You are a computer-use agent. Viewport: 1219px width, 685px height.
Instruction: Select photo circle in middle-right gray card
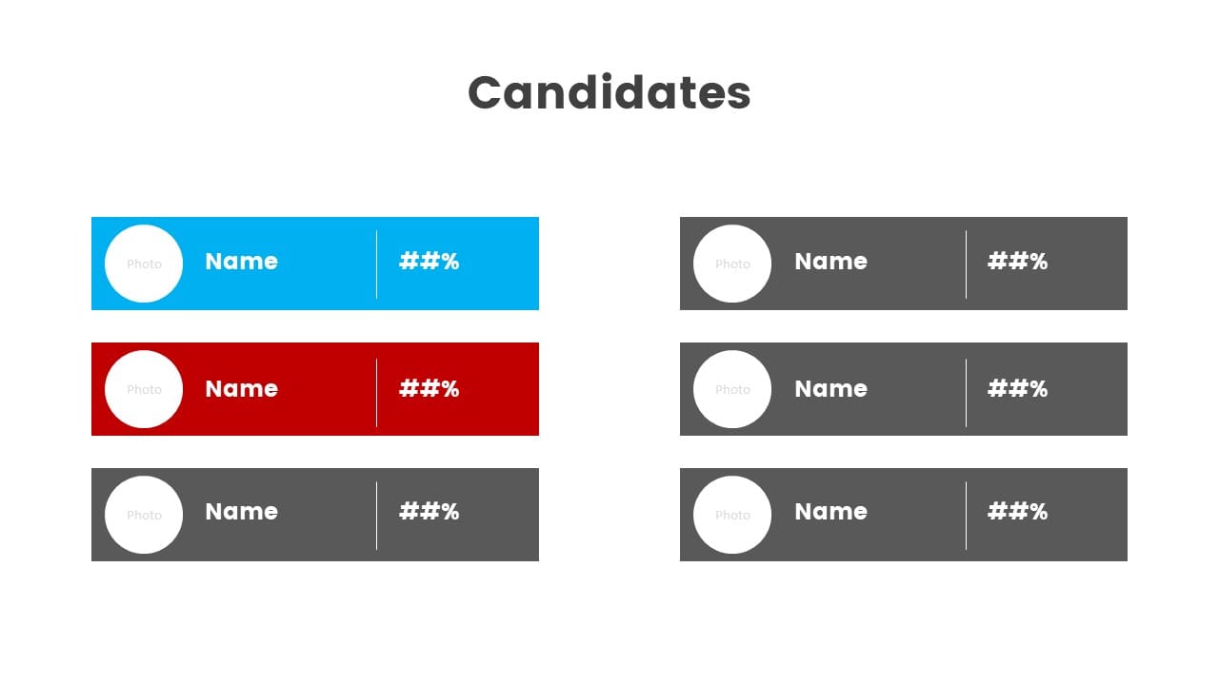[x=732, y=389]
